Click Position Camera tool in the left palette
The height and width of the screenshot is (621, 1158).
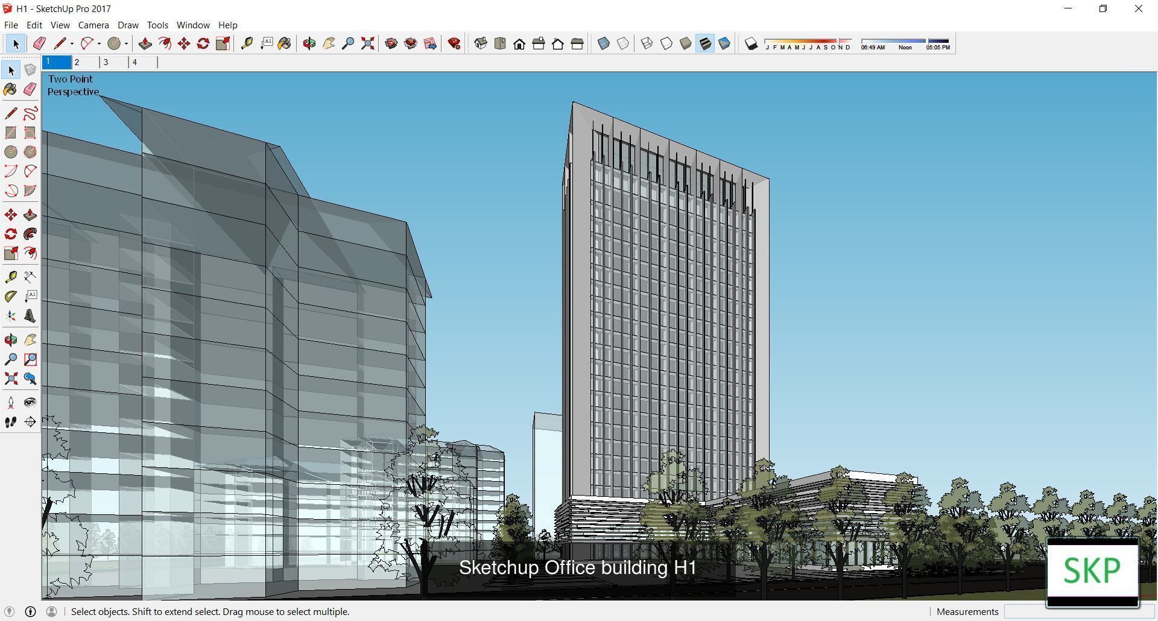pyautogui.click(x=11, y=403)
